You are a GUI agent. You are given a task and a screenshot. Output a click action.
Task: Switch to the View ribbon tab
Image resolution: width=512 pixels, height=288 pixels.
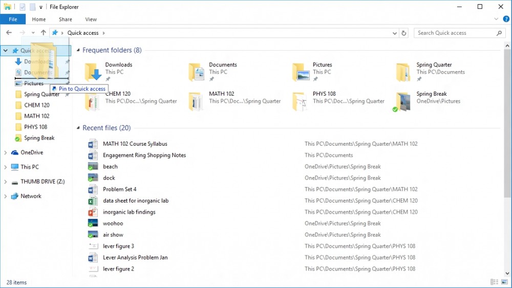pyautogui.click(x=91, y=19)
